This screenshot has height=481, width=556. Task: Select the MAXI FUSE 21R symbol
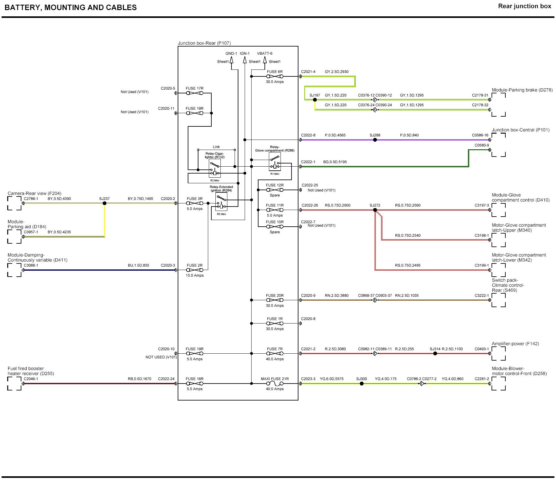(x=275, y=384)
